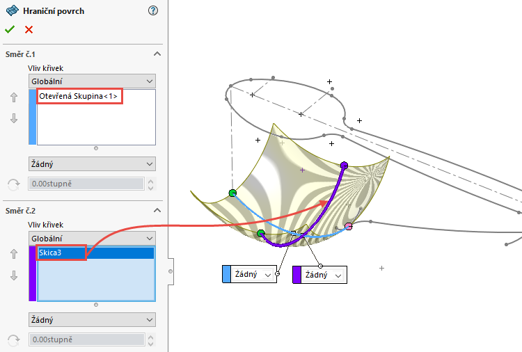Image resolution: width=522 pixels, height=352 pixels.
Task: Decrease angle stepper in Směr č.2
Action: (x=150, y=344)
